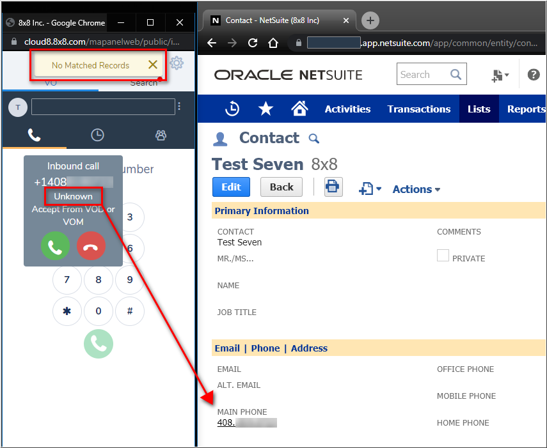
Task: Click the 8x8 window site lock icon
Action: click(14, 42)
